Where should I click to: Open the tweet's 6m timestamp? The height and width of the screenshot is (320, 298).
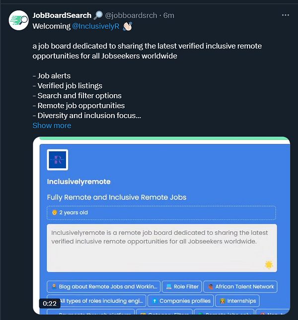(x=169, y=15)
